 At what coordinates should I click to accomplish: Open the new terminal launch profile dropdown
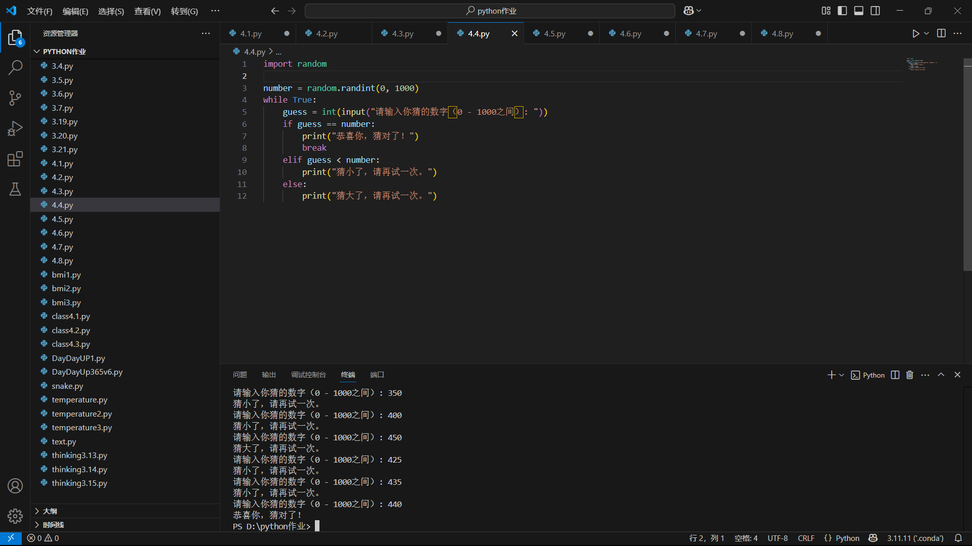(842, 375)
